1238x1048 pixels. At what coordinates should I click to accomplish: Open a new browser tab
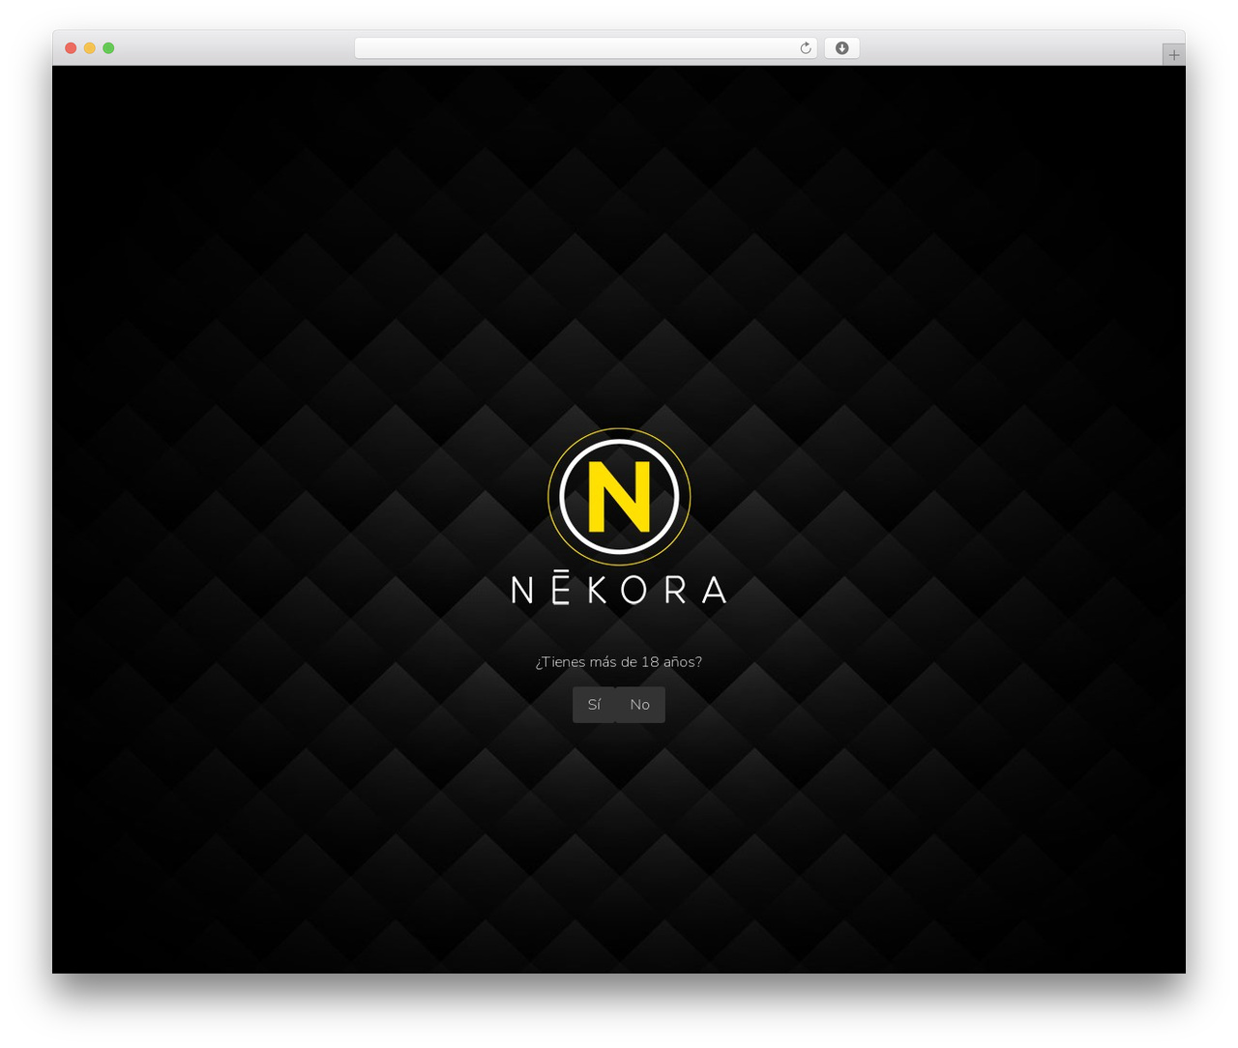pyautogui.click(x=1174, y=55)
